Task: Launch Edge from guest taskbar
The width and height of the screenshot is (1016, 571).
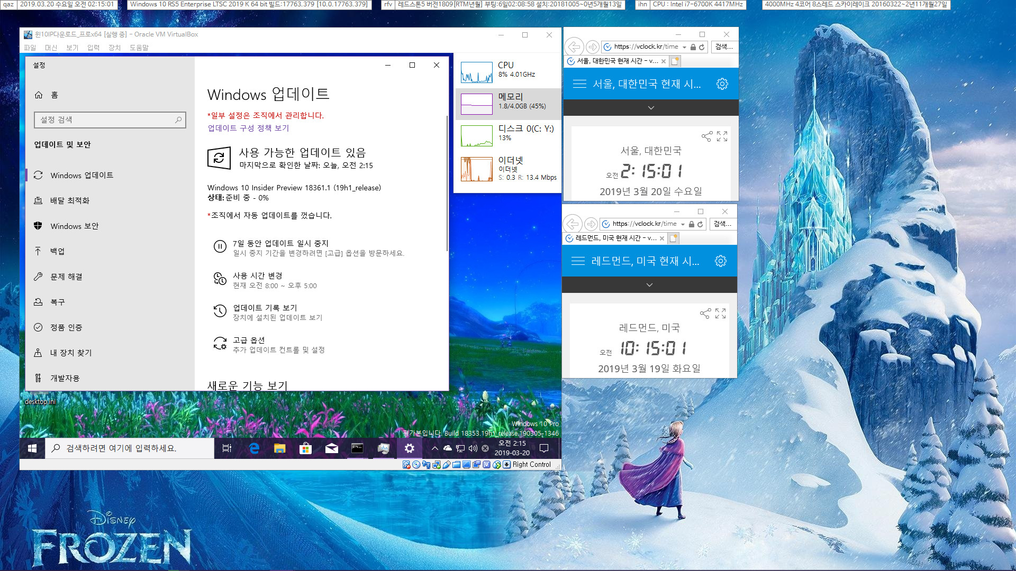Action: pos(254,448)
